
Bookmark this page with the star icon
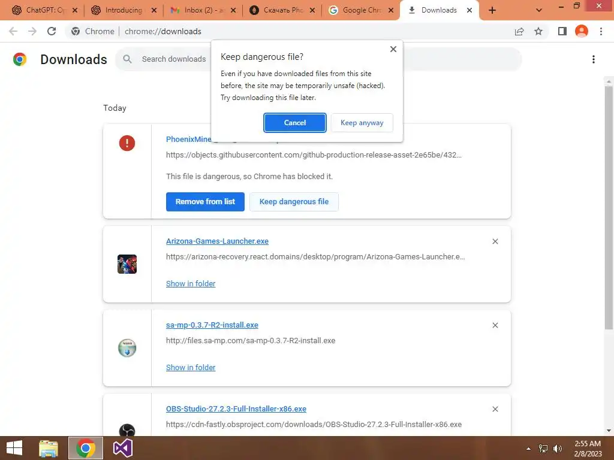tap(538, 31)
